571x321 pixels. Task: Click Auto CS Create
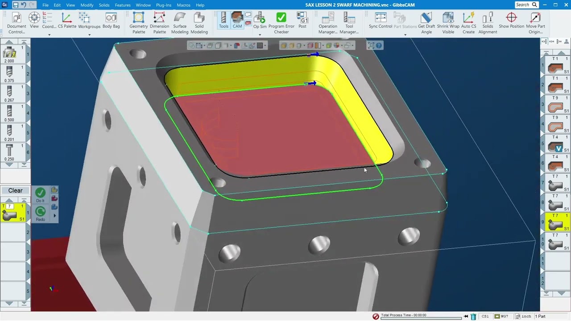pos(468,23)
